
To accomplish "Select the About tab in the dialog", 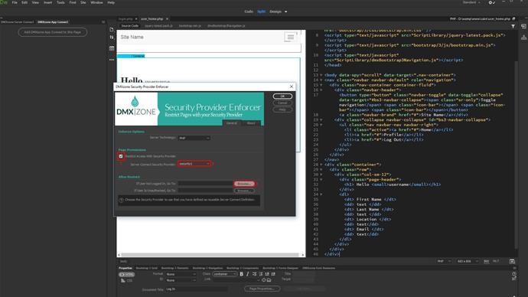I will (251, 123).
